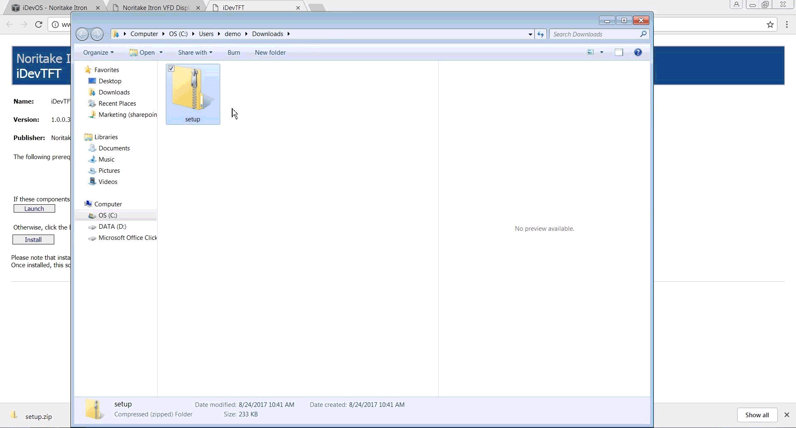Open the Share with dropdown
Image resolution: width=796 pixels, height=428 pixels.
[195, 53]
